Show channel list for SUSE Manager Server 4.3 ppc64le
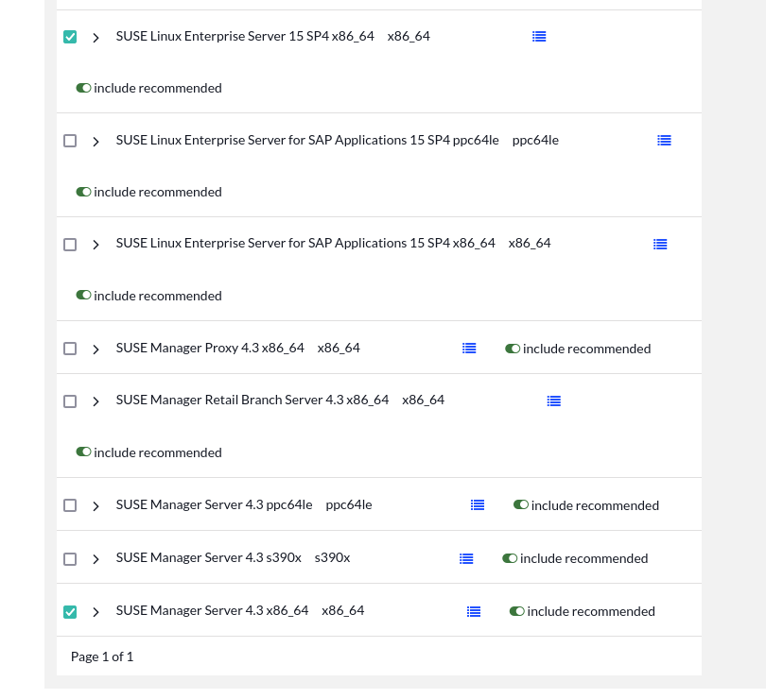This screenshot has height=699, width=766. point(478,504)
